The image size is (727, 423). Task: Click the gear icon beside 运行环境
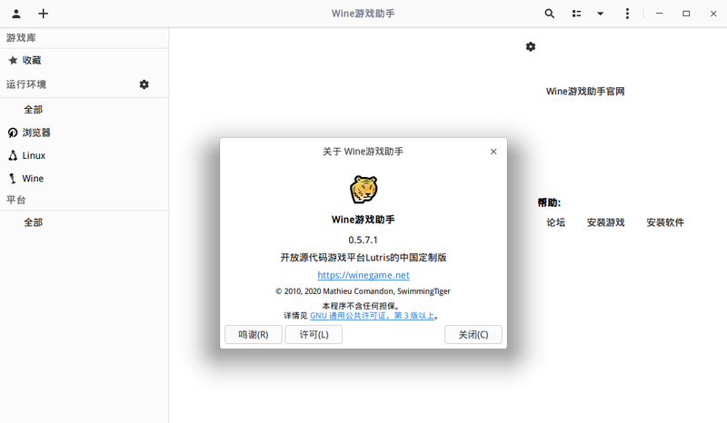point(144,84)
